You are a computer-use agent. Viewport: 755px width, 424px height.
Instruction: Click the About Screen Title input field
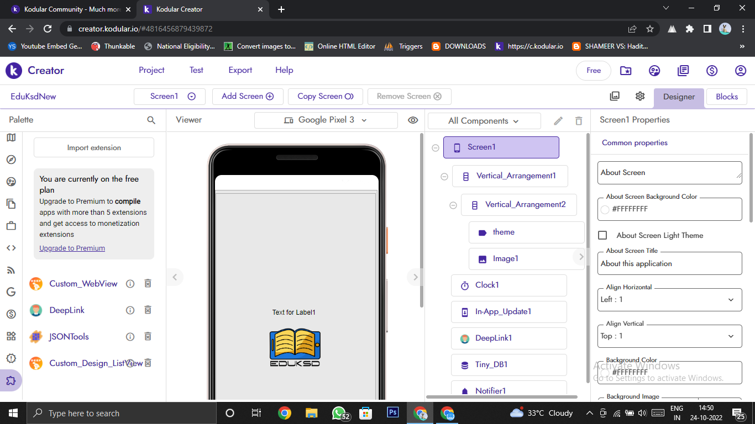(x=669, y=264)
